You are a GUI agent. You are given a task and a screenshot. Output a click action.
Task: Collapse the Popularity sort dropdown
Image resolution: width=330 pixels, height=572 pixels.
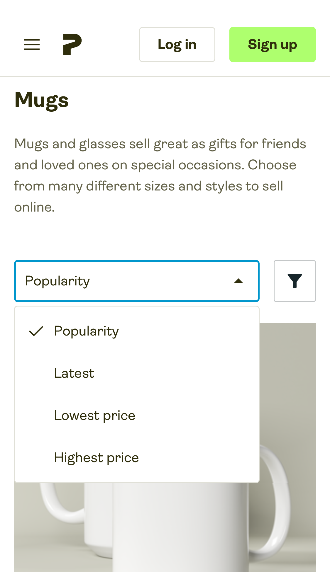pos(137,281)
